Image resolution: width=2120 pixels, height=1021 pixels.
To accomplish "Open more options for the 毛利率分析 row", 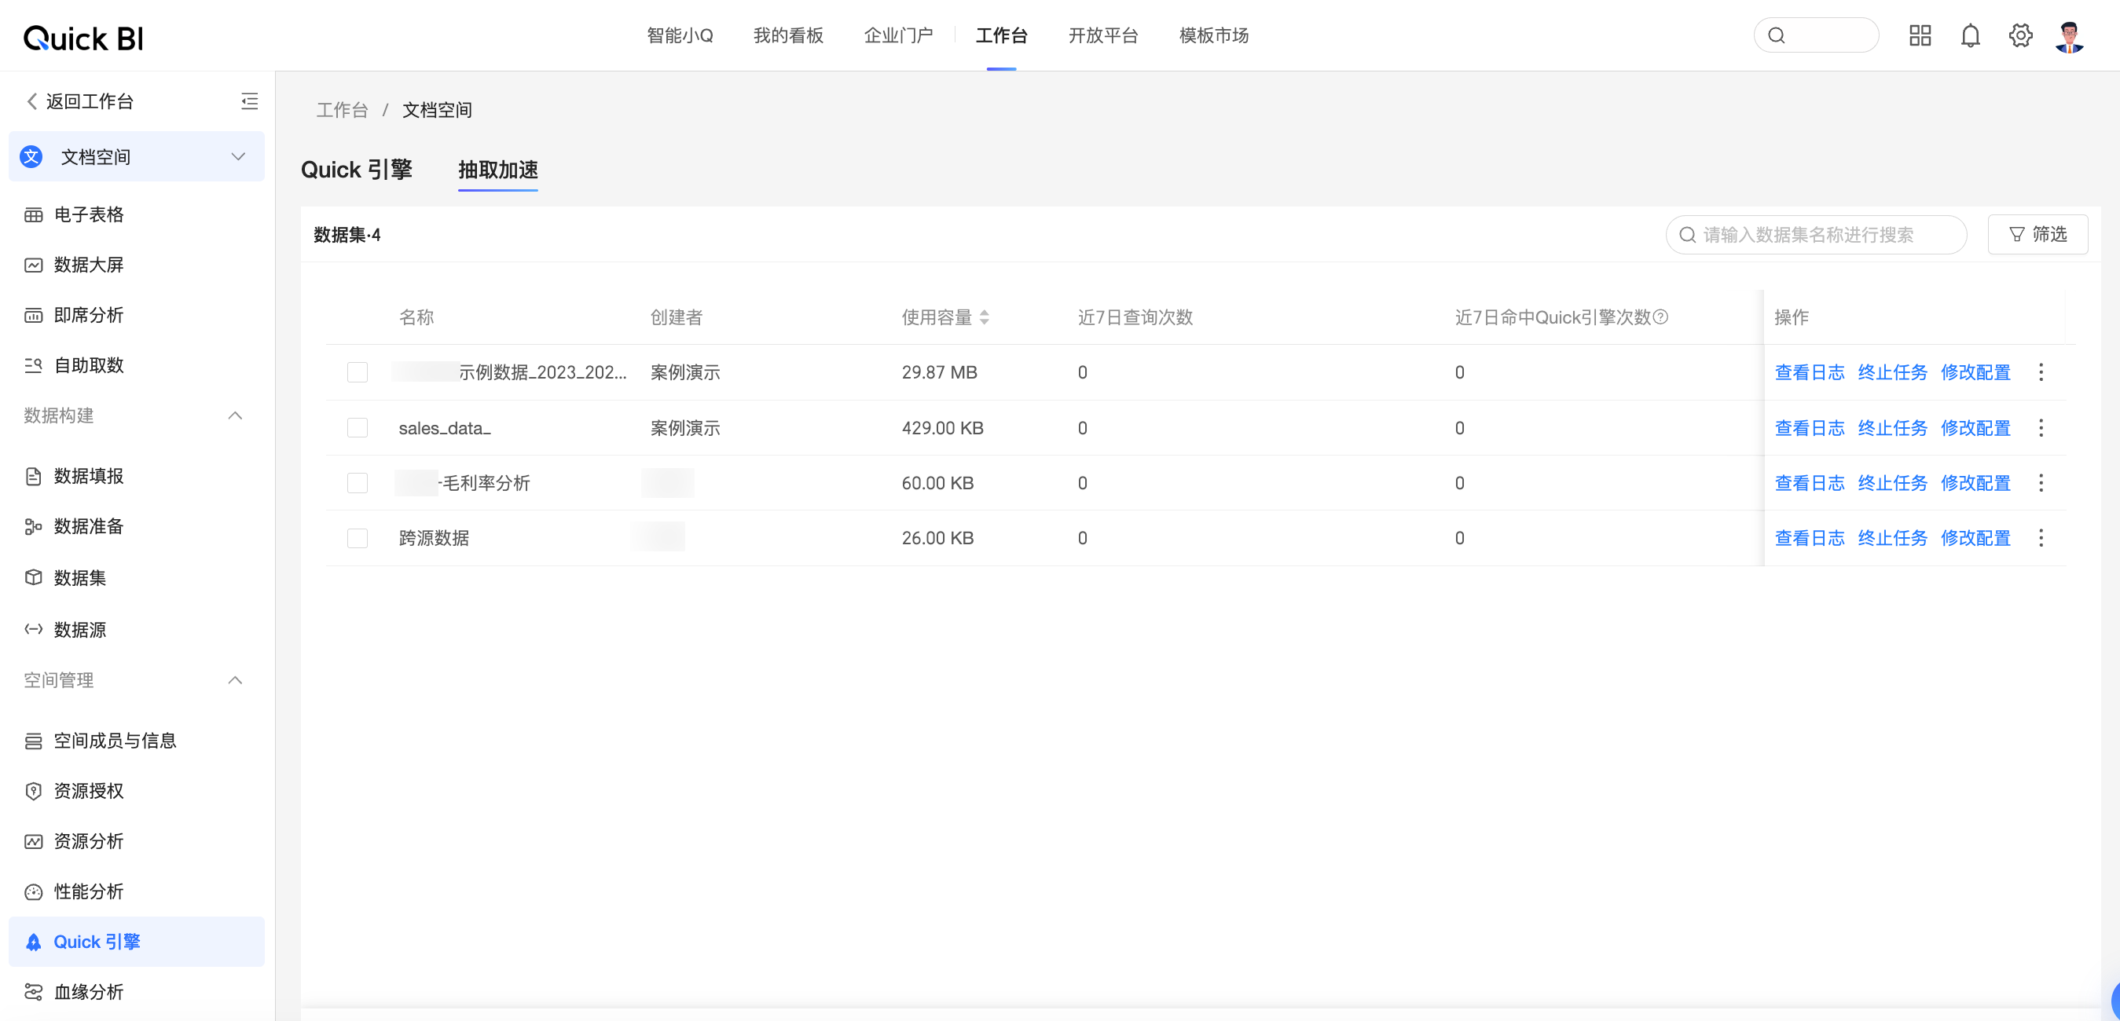I will (2041, 483).
